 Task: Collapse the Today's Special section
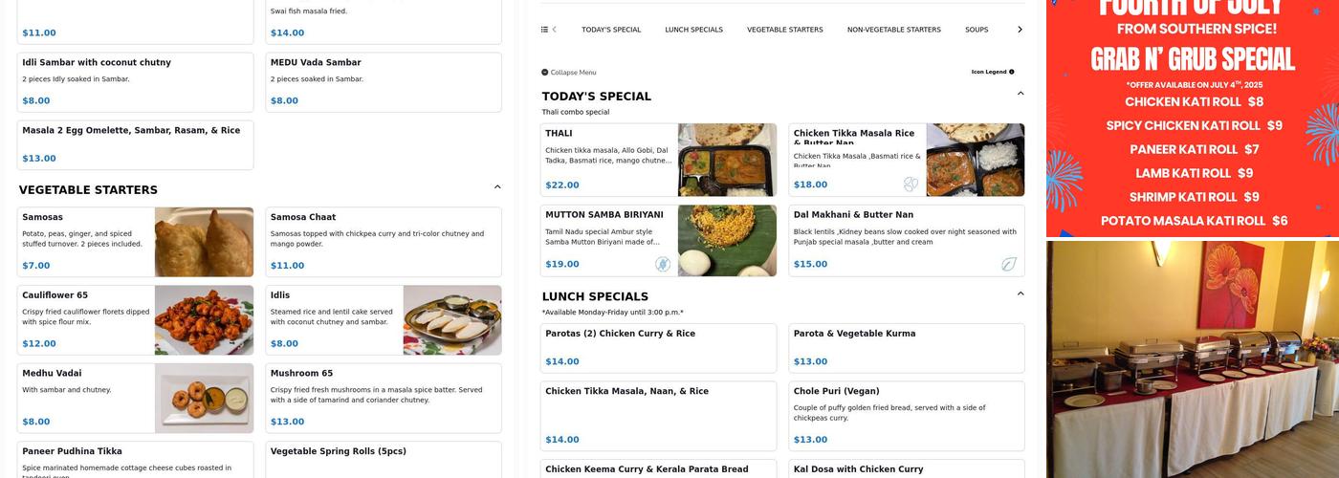click(x=1021, y=94)
